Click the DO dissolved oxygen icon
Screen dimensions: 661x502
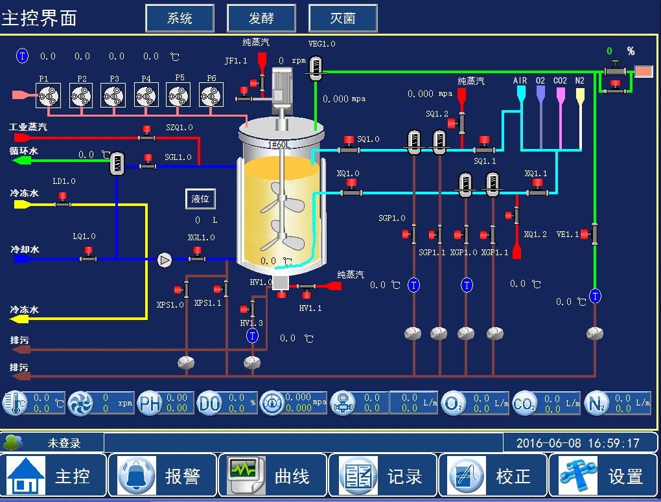point(209,403)
